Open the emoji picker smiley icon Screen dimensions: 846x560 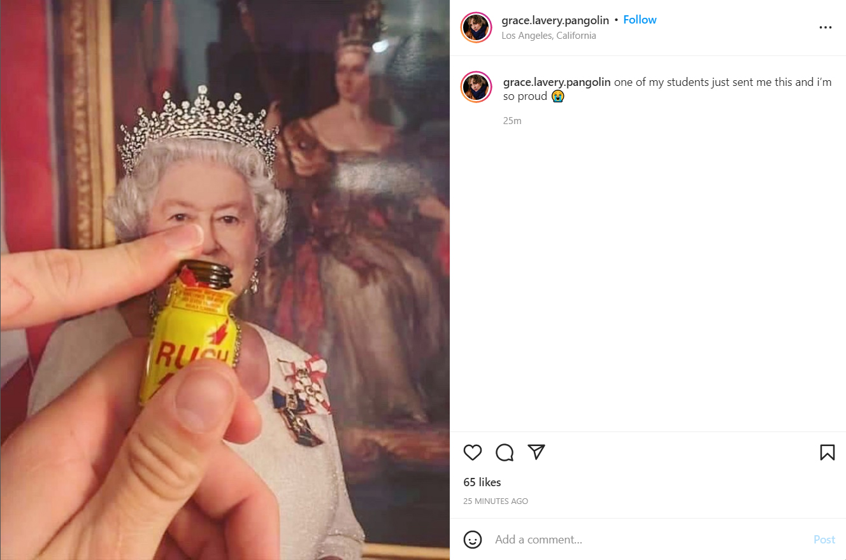tap(473, 540)
